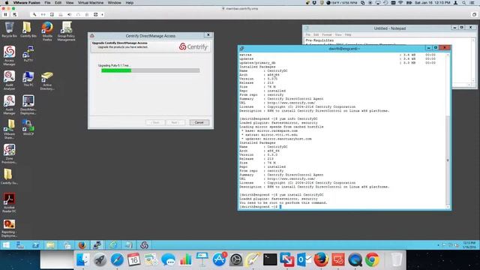The width and height of the screenshot is (480, 270).
Task: Open Terminal from the macOS dock
Action: coord(270,260)
